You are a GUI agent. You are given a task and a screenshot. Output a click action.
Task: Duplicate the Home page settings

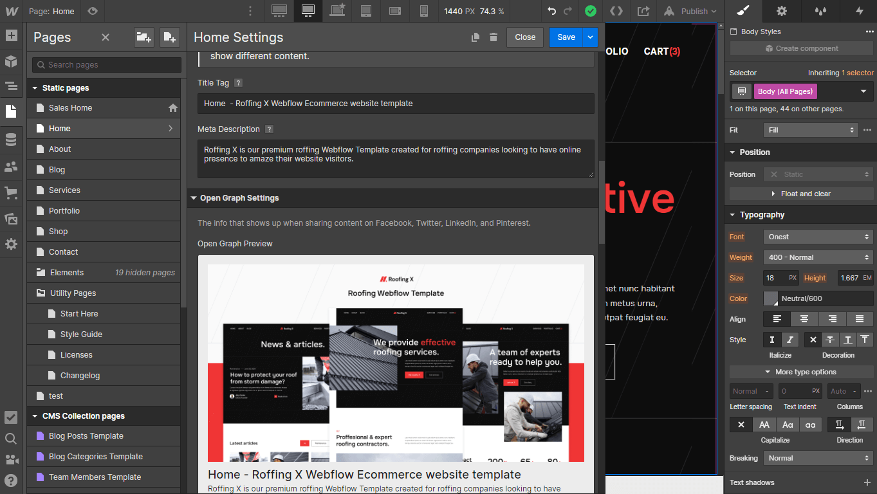[x=475, y=37]
